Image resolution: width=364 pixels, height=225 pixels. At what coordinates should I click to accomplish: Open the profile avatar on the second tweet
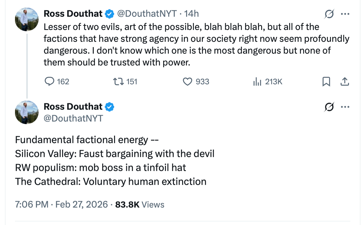tap(26, 112)
